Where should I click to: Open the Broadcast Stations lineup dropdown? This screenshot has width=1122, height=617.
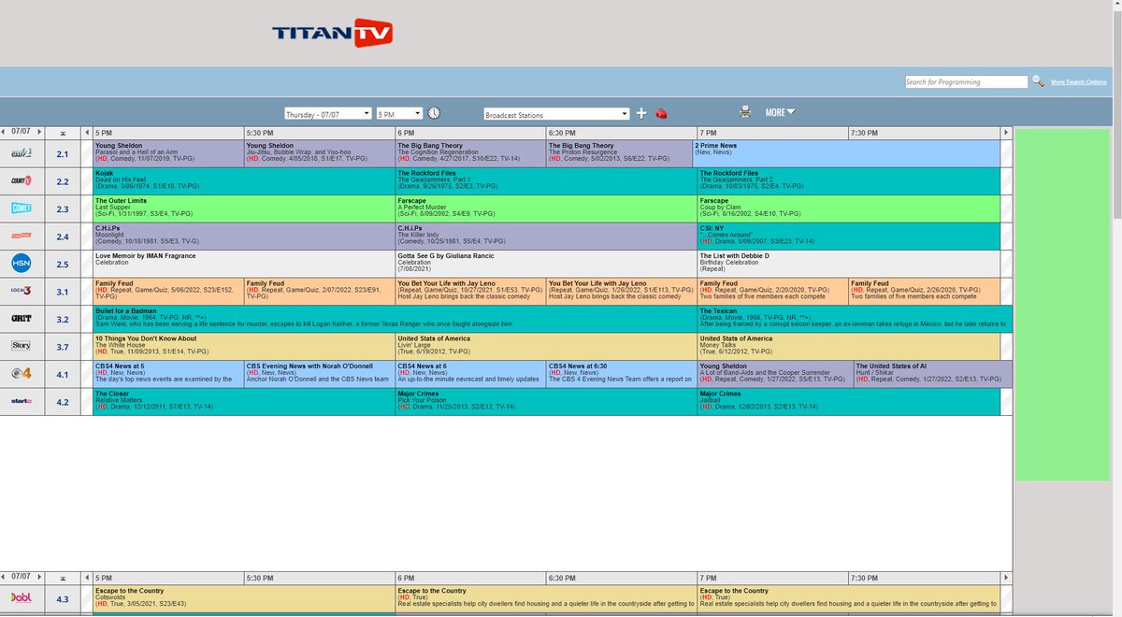556,115
